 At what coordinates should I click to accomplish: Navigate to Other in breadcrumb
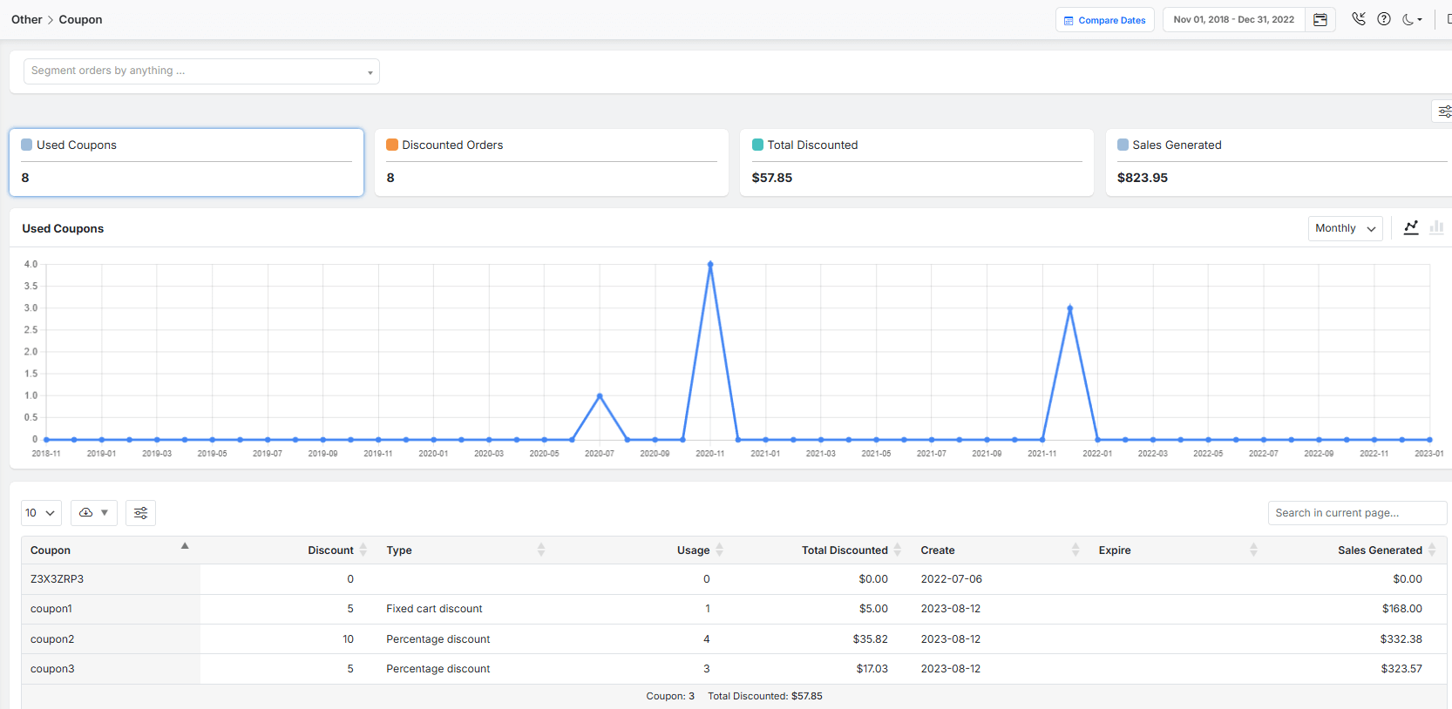26,19
